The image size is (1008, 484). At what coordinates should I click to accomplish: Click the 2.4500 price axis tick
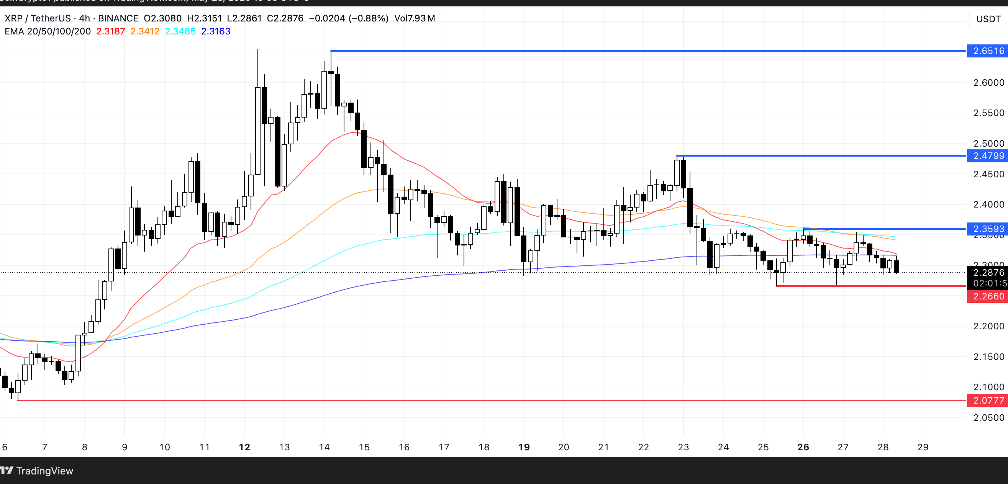click(989, 174)
